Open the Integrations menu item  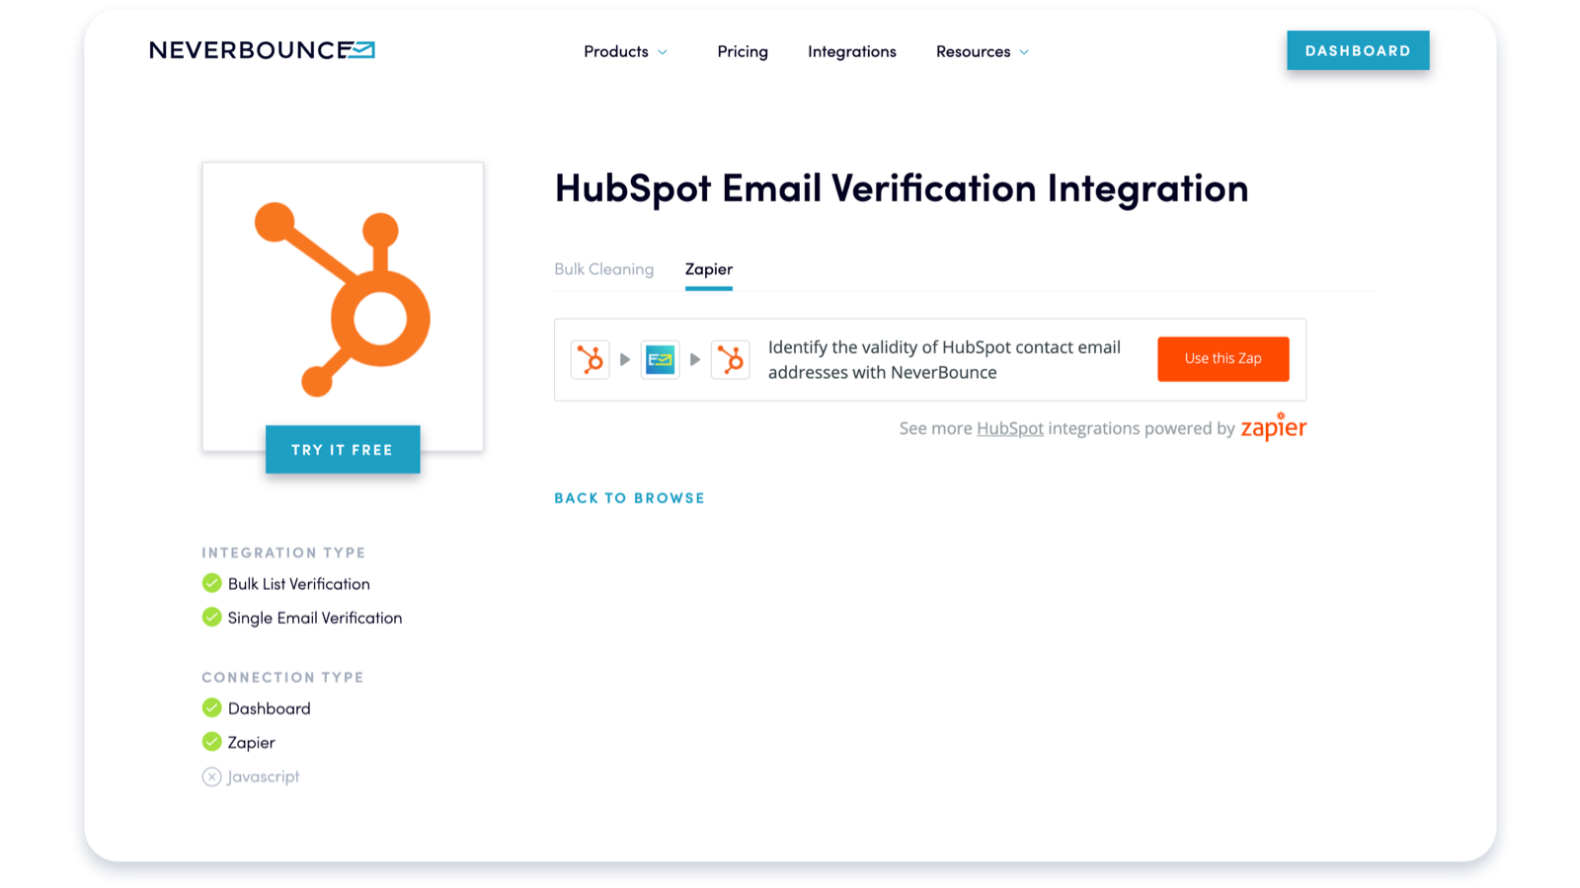click(851, 51)
